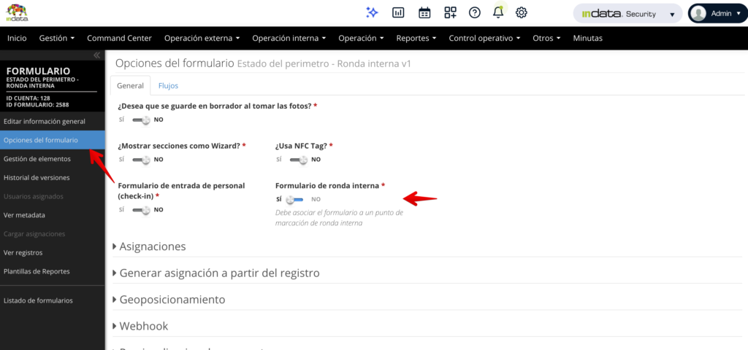
Task: Toggle the save-as-draft photos slider switch
Action: click(x=142, y=120)
